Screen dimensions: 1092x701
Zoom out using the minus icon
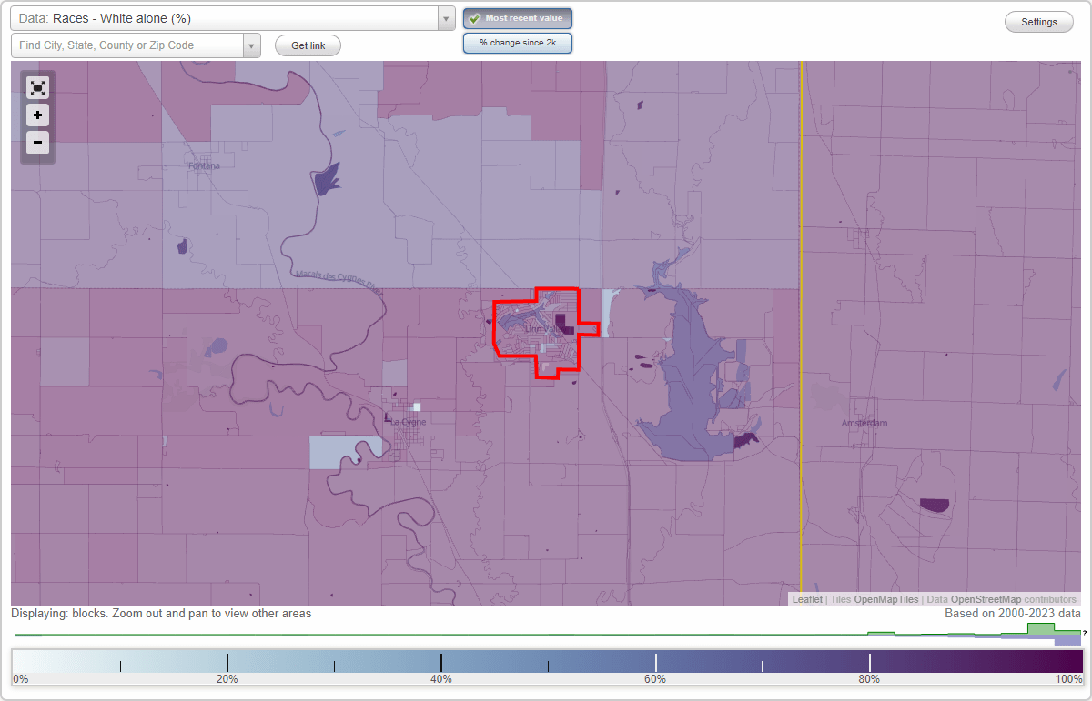pyautogui.click(x=37, y=142)
